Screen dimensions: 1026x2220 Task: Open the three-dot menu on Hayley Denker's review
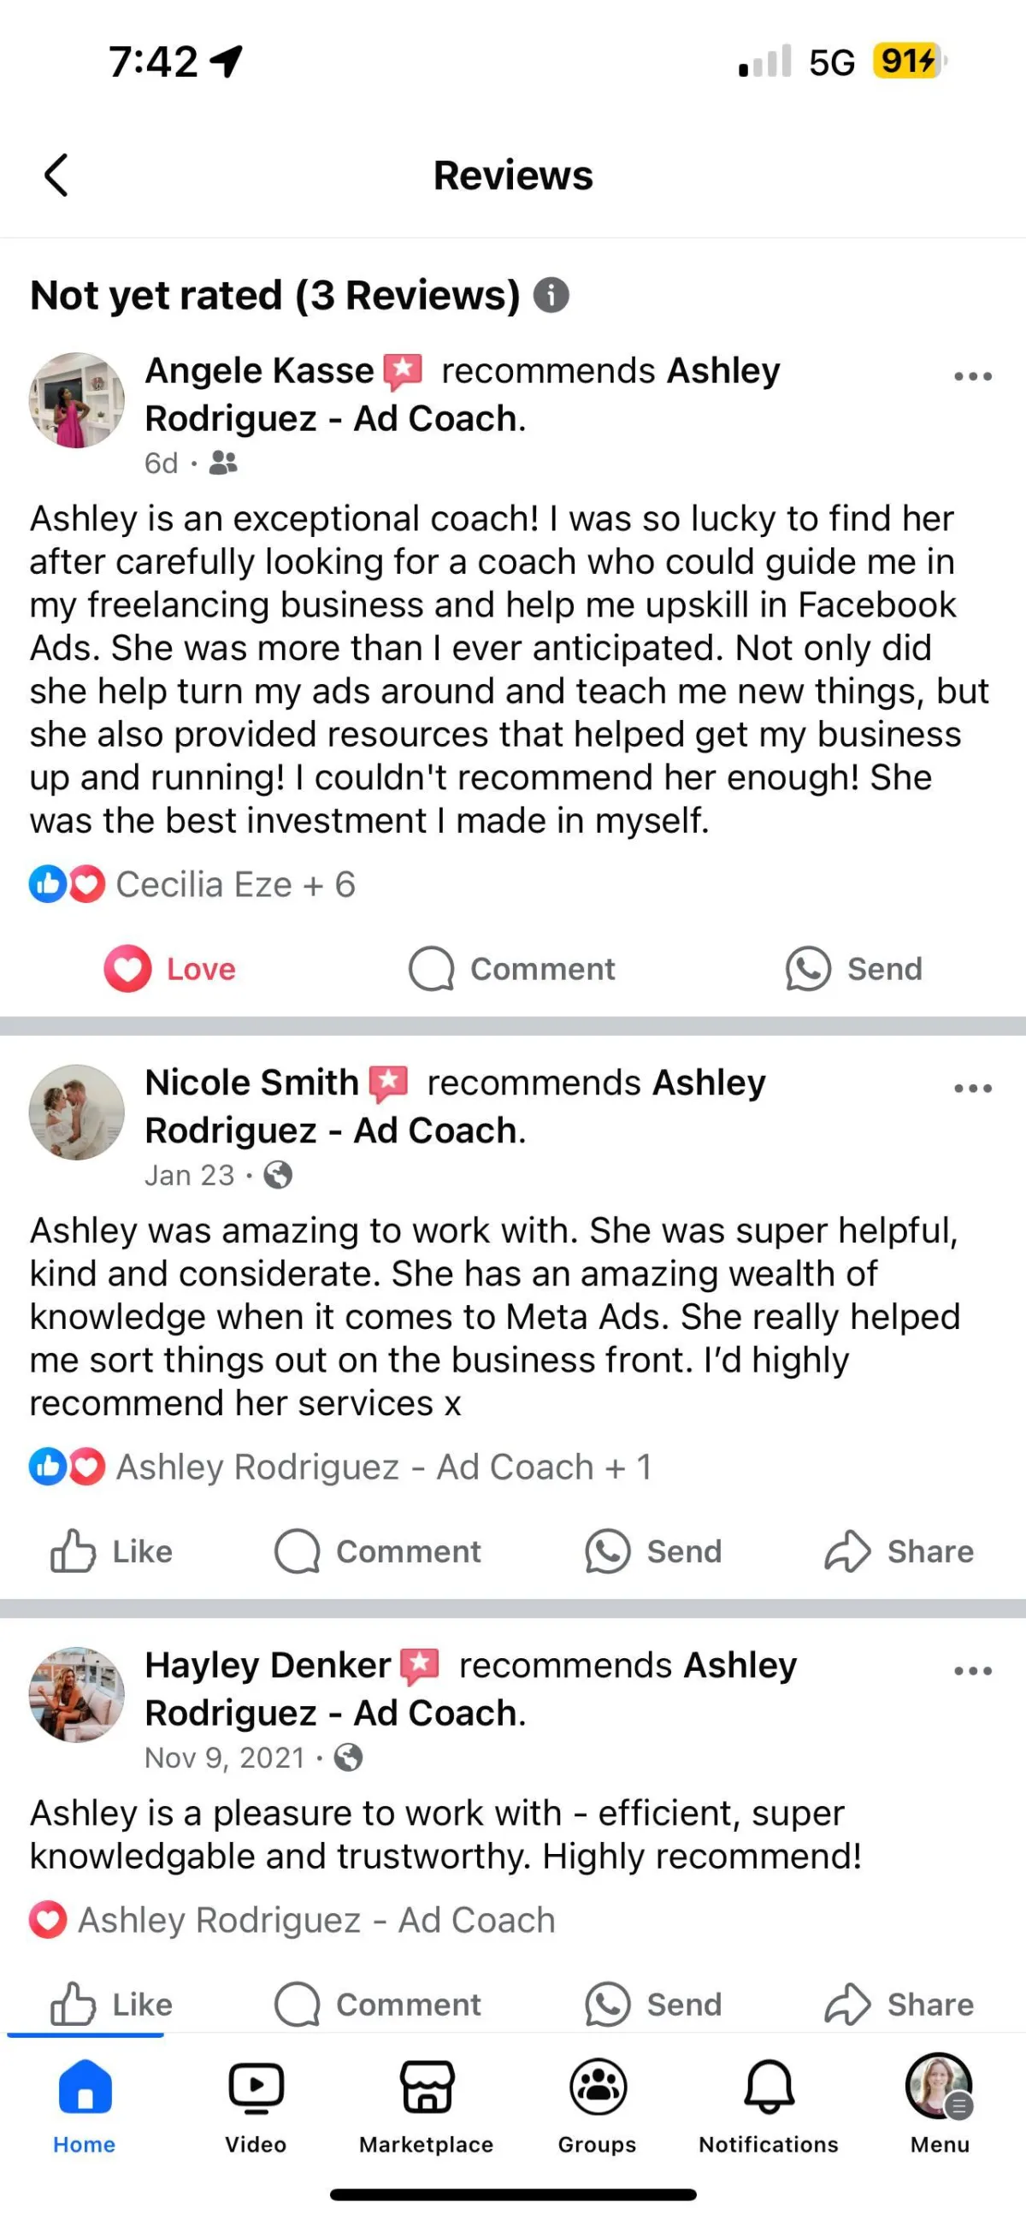(x=974, y=1671)
